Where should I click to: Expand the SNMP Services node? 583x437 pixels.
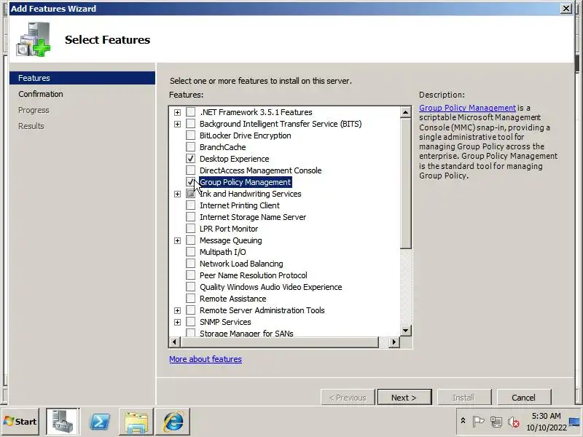click(177, 322)
